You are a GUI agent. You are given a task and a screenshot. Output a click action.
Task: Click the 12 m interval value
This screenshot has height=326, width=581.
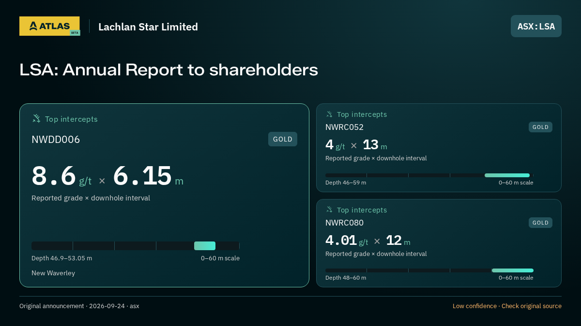(x=398, y=241)
